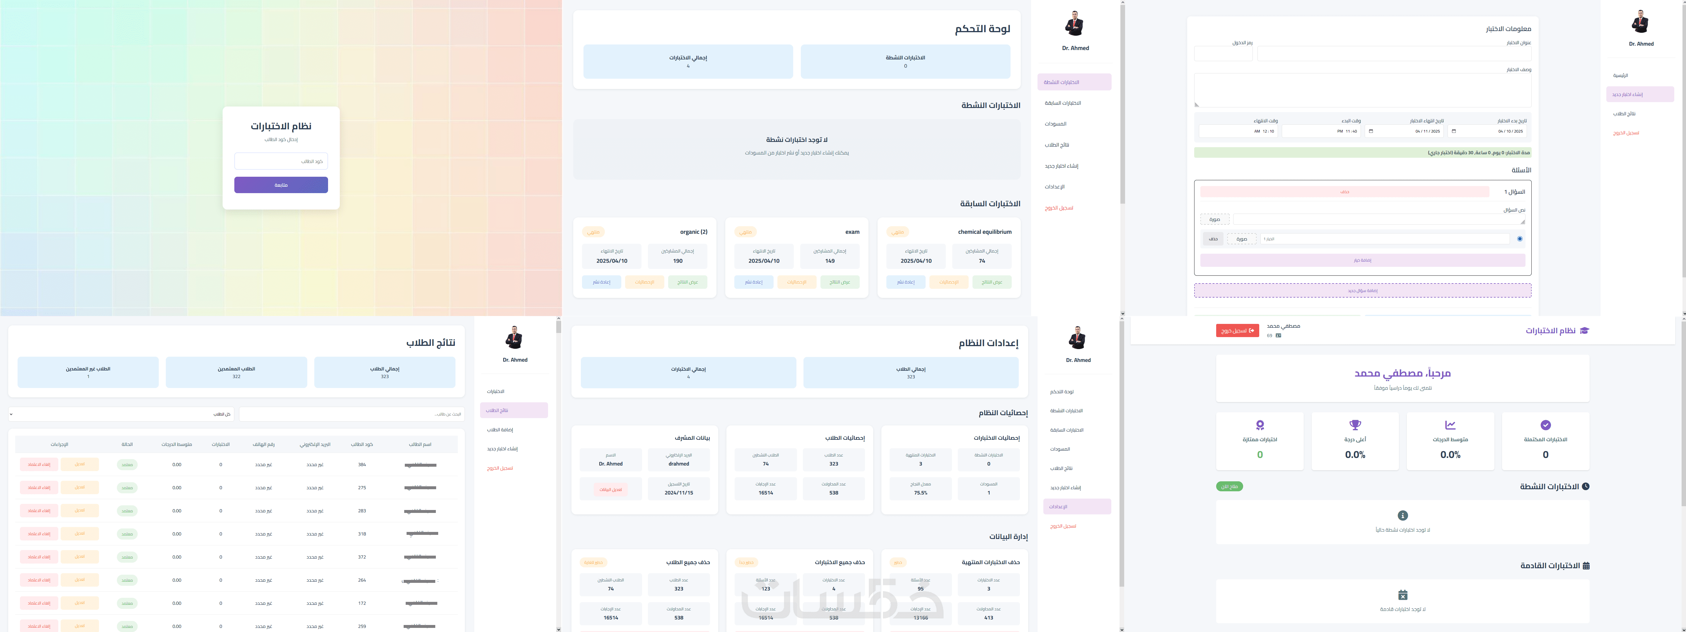Expand the 'كل الطلاب' student filter dropdown
The height and width of the screenshot is (632, 1686).
[121, 414]
